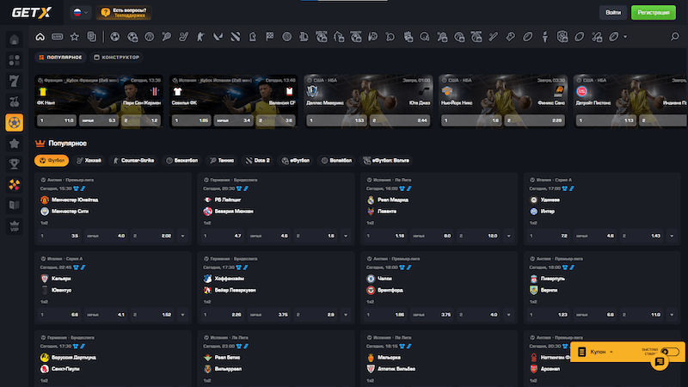The width and height of the screenshot is (688, 387).
Task: Click the trophy icon in left sidebar
Action: click(14, 163)
